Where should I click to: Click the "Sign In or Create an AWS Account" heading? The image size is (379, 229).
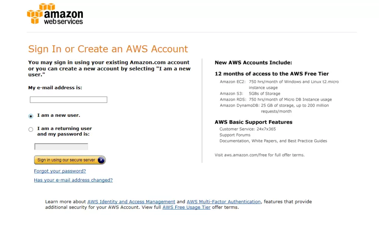coord(108,49)
